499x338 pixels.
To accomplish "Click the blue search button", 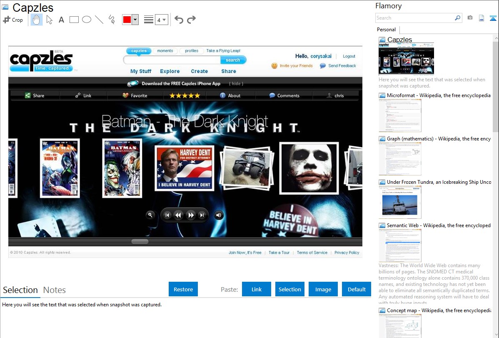I will pos(233,60).
